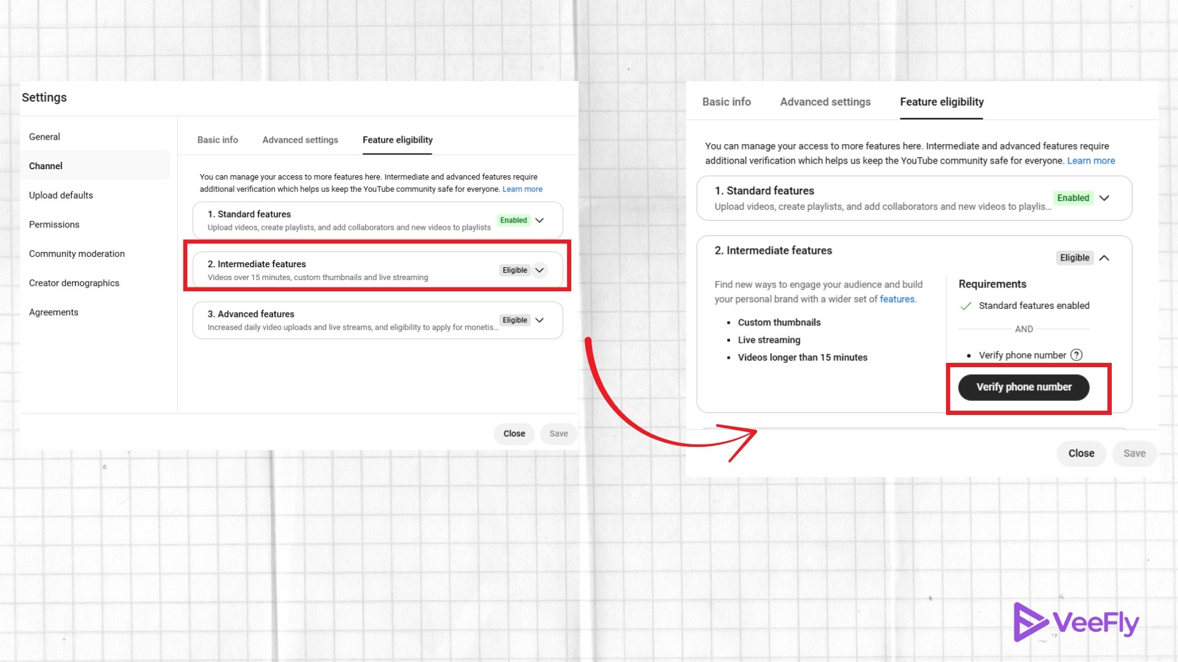Expand Intermediate features chevron in left panel
This screenshot has width=1178, height=662.
(x=539, y=270)
